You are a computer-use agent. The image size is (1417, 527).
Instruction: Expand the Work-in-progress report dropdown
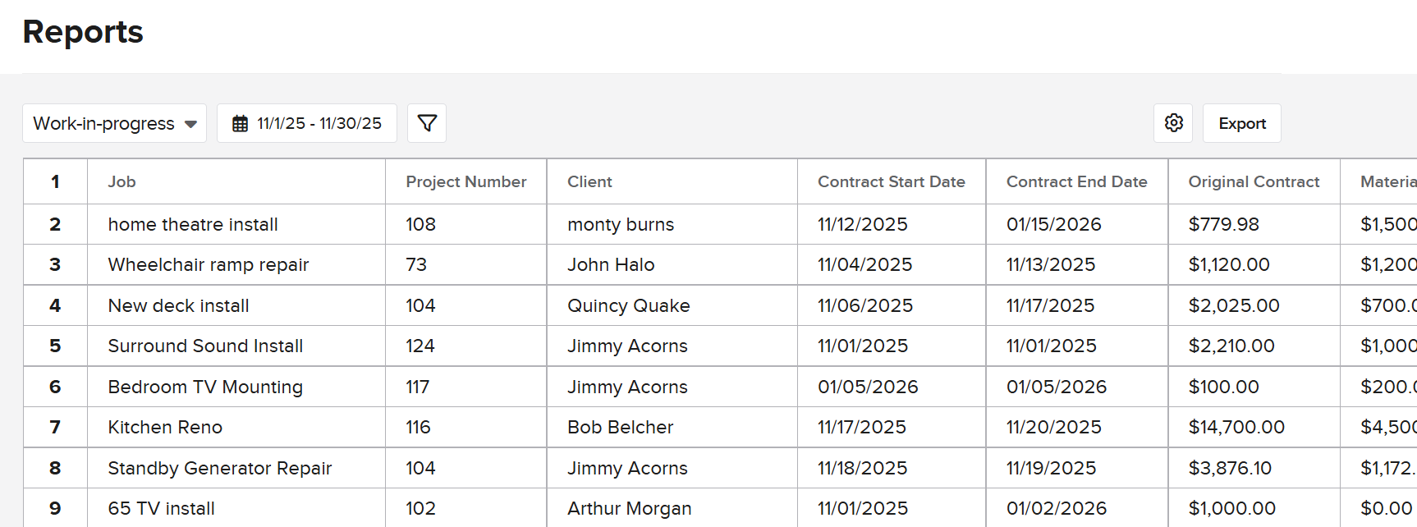(x=114, y=123)
